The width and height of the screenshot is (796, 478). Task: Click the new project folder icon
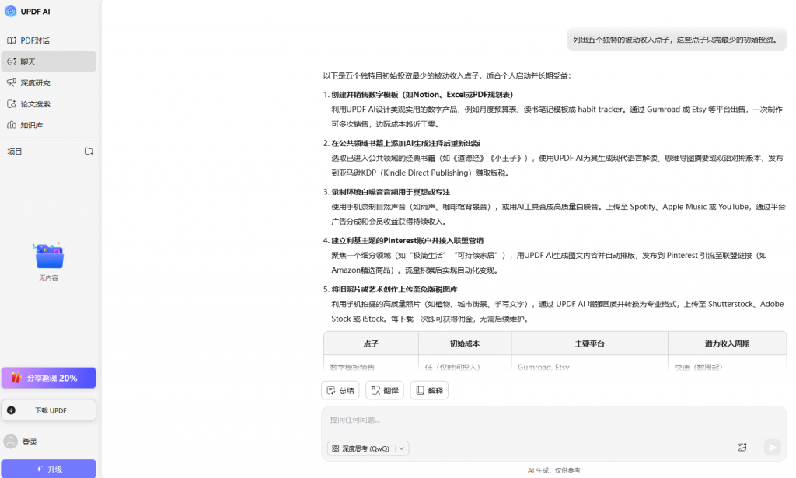(89, 152)
